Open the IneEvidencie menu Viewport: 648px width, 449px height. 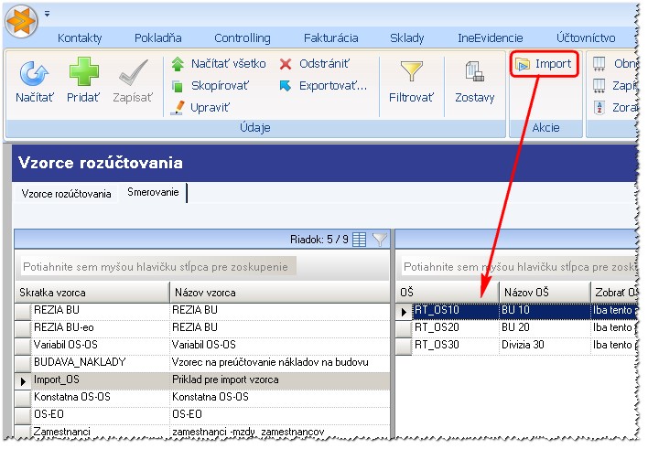(491, 38)
